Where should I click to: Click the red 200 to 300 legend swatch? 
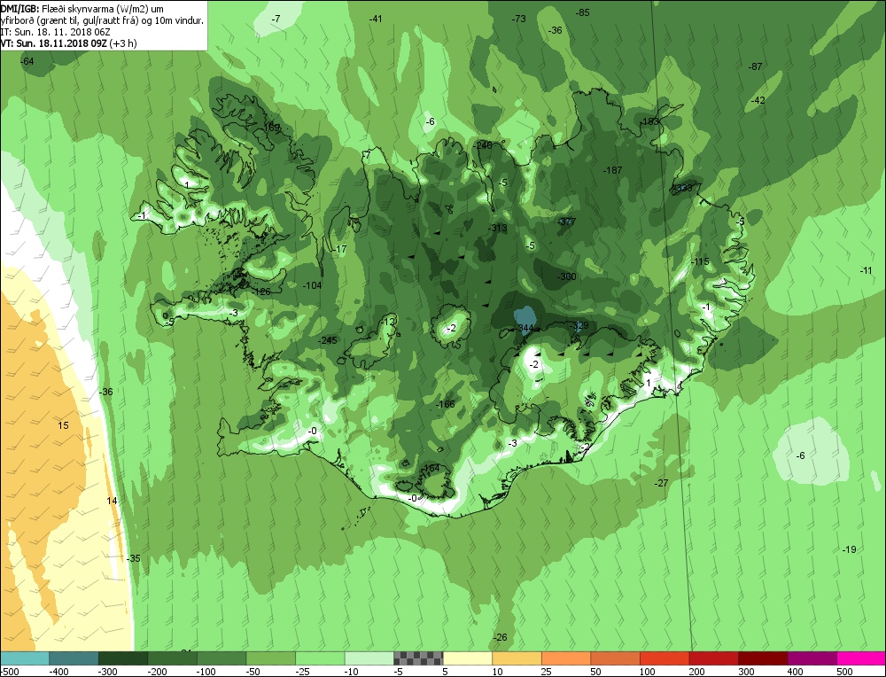pyautogui.click(x=713, y=658)
